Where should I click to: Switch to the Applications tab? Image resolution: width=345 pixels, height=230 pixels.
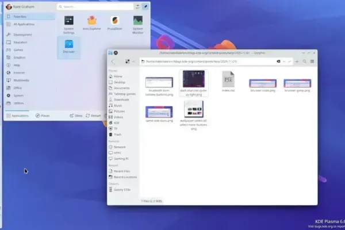pyautogui.click(x=17, y=116)
